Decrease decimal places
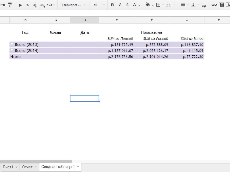The height and width of the screenshot is (172, 230). 35,5
